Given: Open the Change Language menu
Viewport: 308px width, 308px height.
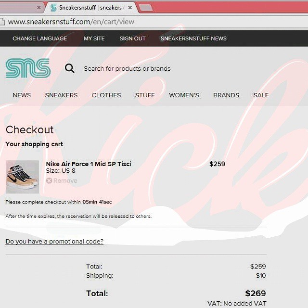Looking at the screenshot, I should [x=39, y=38].
